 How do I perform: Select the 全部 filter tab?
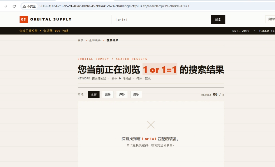tap(94, 94)
